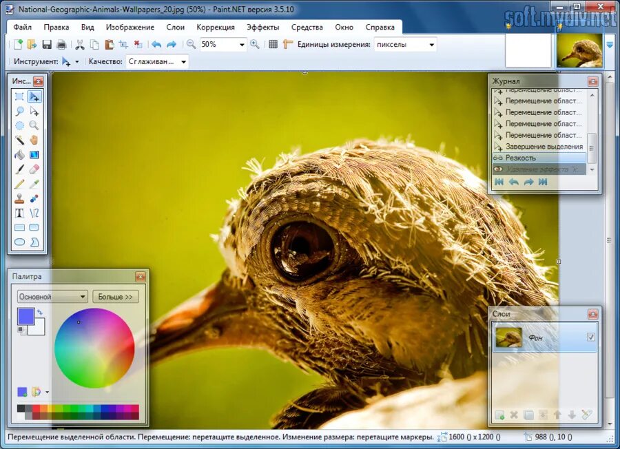
Task: Duplicate layer icon in Слои panel
Action: 528,415
